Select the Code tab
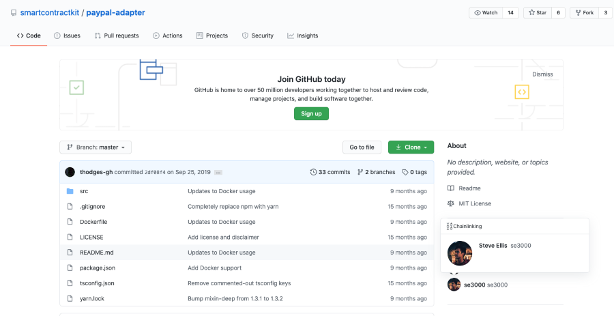Viewport: 614px width, 316px height. pyautogui.click(x=29, y=35)
